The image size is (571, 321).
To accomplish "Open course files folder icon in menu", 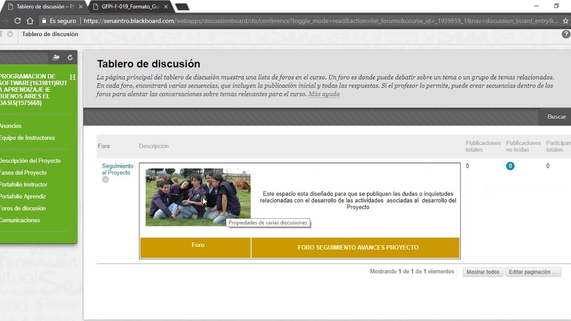I will 56,58.
